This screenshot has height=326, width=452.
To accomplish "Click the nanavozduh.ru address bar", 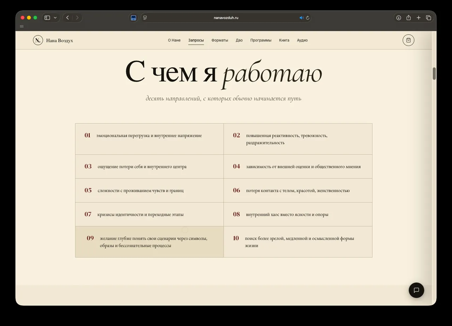I will (226, 18).
